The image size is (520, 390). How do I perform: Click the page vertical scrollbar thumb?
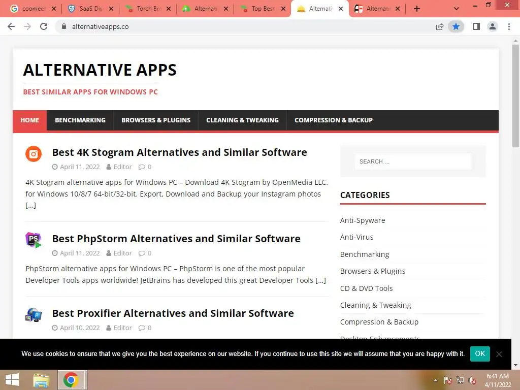click(x=515, y=96)
